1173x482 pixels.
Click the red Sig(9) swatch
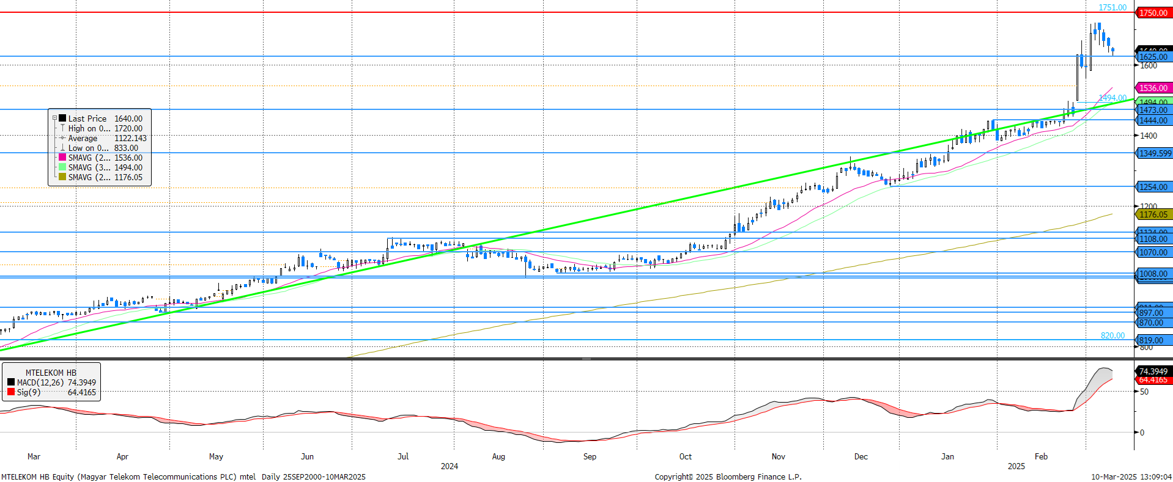(x=11, y=392)
